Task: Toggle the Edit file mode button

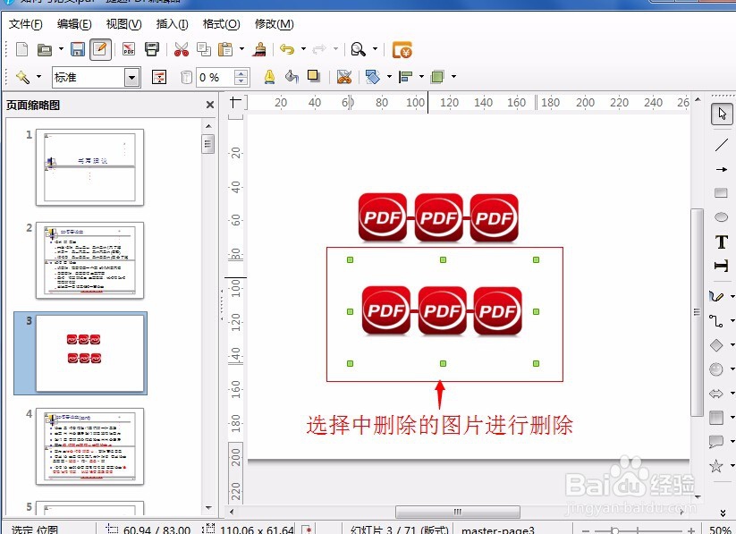Action: point(100,49)
